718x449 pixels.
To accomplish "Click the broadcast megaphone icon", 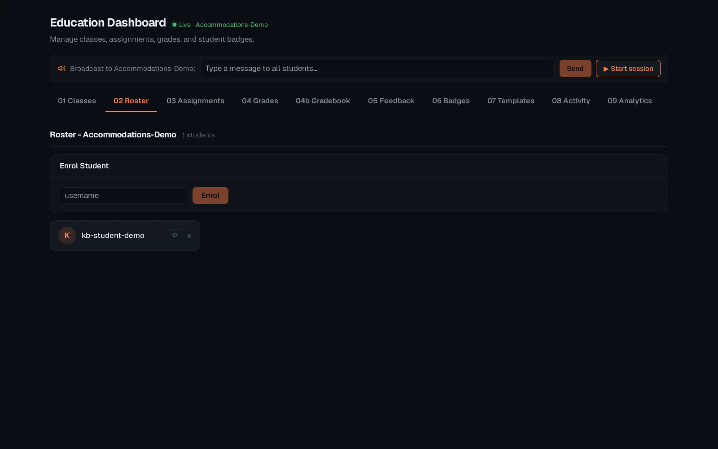I will coord(61,68).
